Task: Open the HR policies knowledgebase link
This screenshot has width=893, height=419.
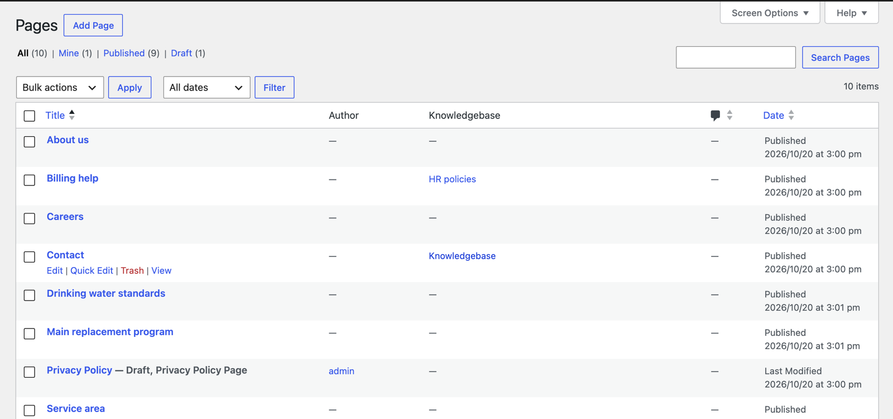Action: 452,179
